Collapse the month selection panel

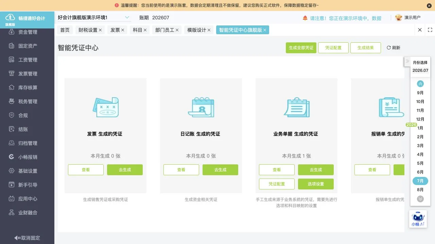(407, 61)
